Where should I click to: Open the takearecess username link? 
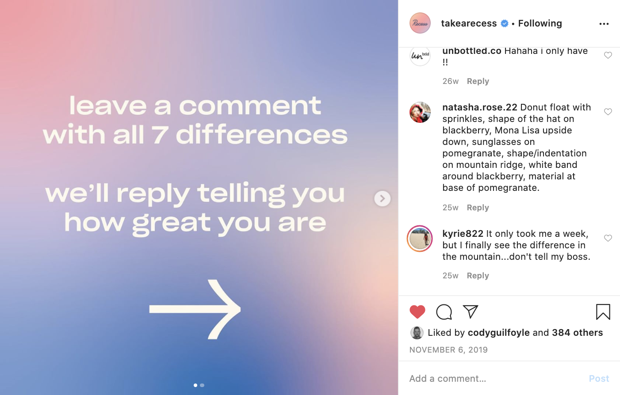[469, 23]
